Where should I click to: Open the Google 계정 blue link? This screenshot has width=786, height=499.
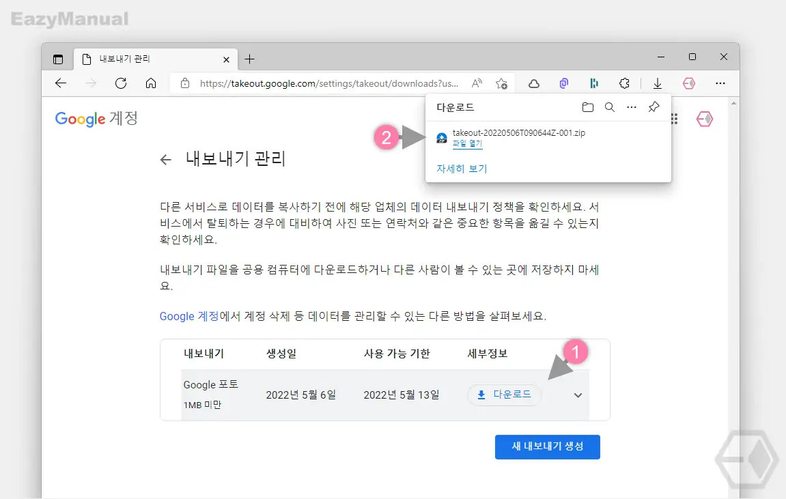[x=189, y=316]
